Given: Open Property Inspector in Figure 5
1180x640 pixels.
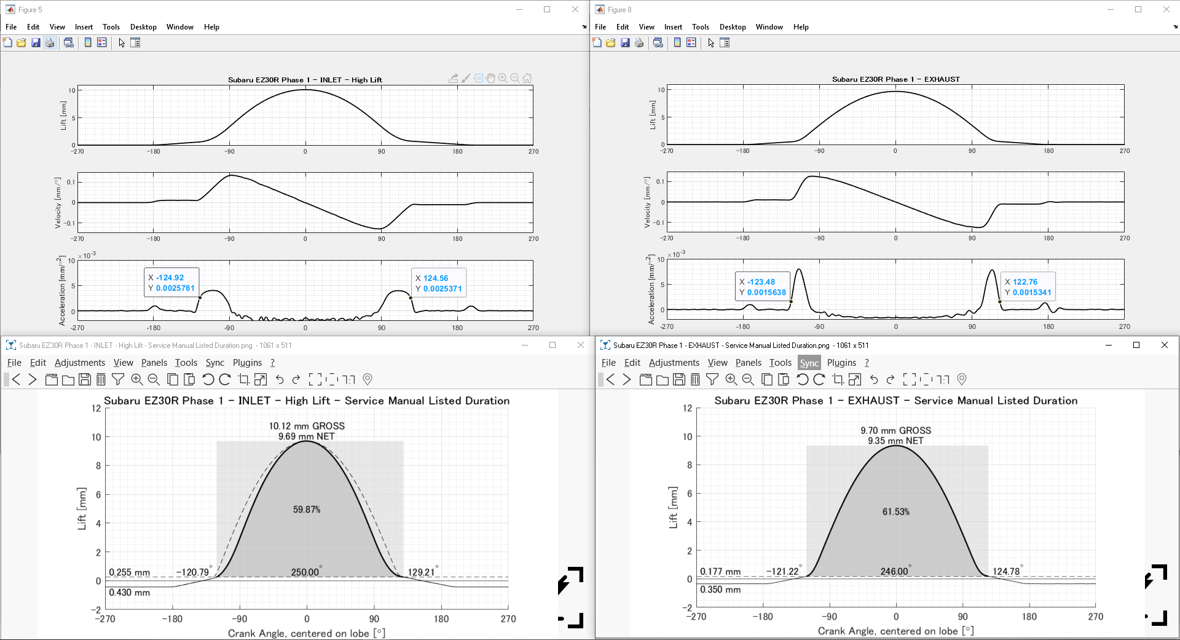Looking at the screenshot, I should (135, 42).
